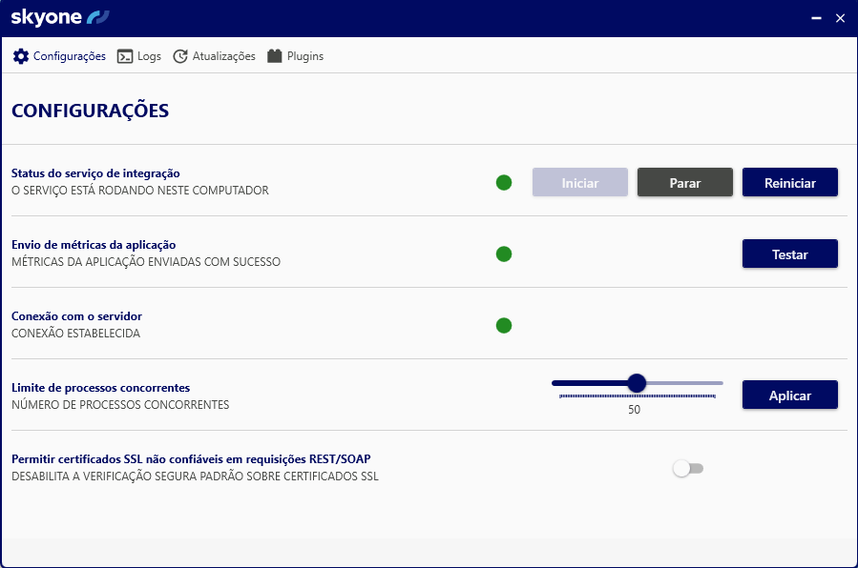Click the slider value label 50
Image resolution: width=858 pixels, height=568 pixels.
pos(635,410)
